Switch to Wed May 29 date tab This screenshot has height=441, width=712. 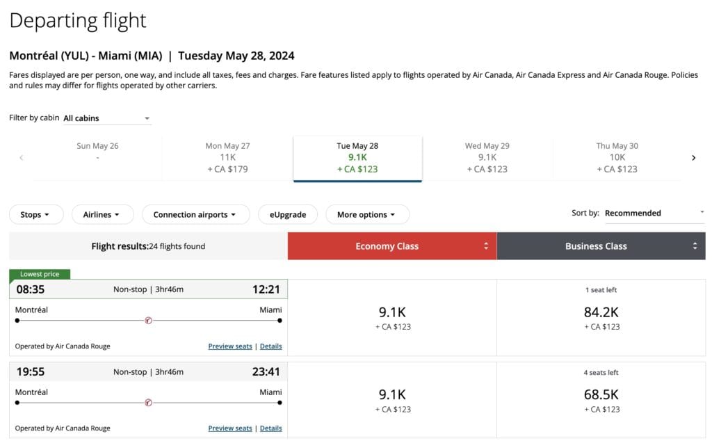[487, 157]
